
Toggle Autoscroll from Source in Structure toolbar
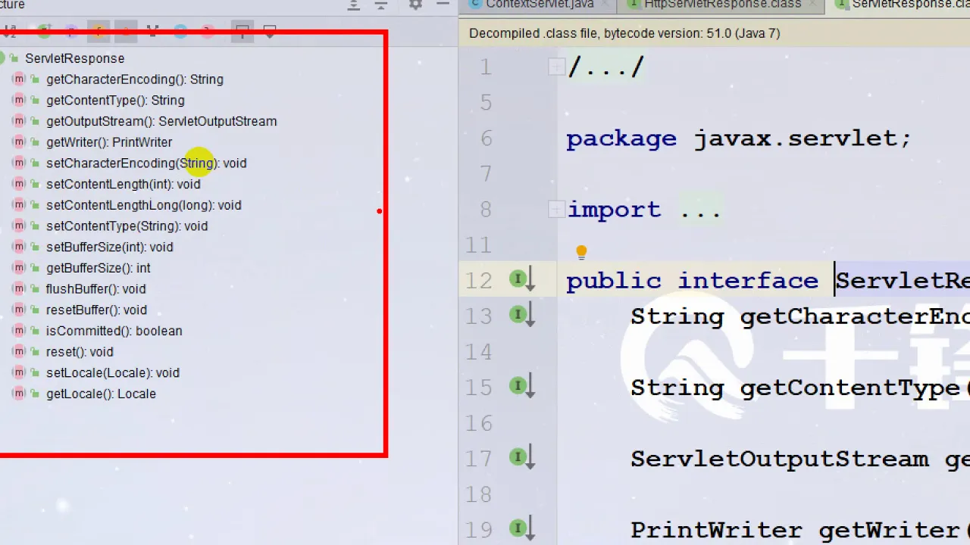pyautogui.click(x=270, y=32)
